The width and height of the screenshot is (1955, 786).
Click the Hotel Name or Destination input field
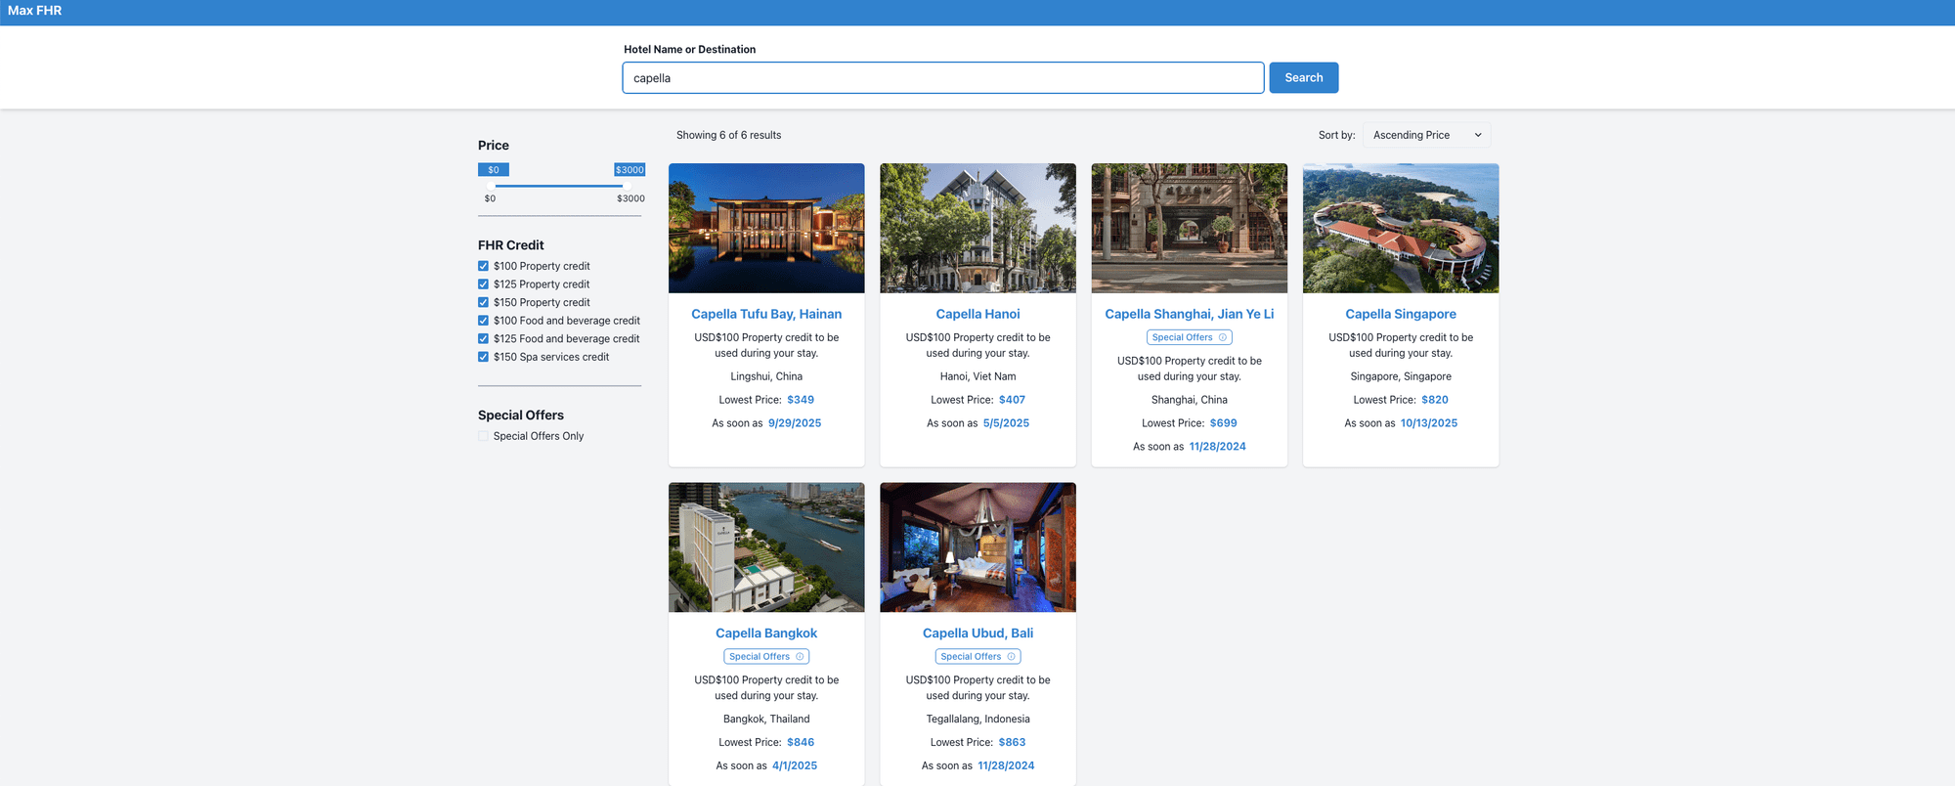point(943,78)
